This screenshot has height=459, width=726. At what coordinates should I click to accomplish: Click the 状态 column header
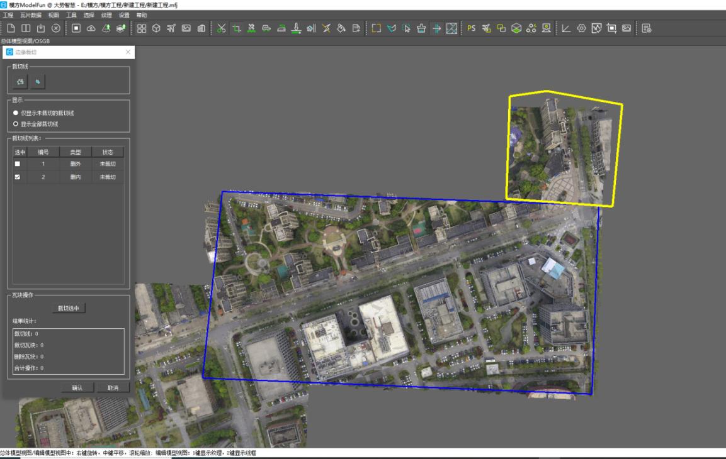(x=108, y=152)
